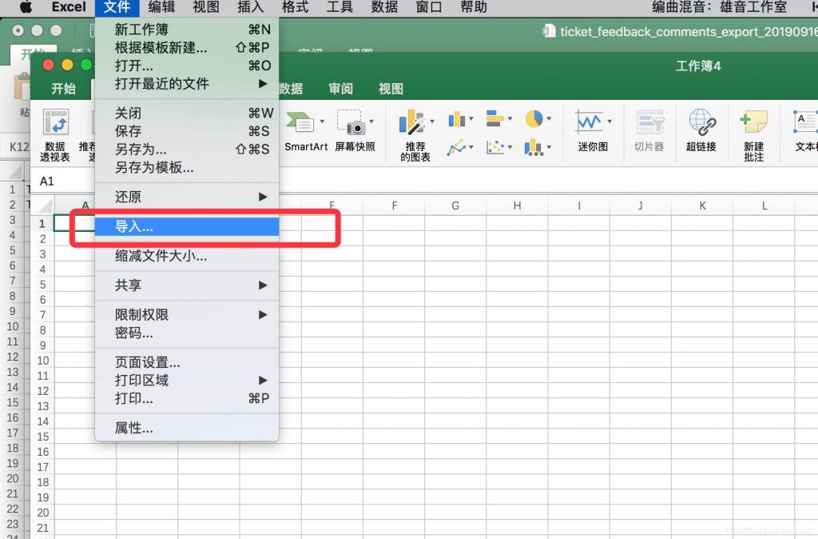Open the dropdown arrow beside SmartArt

coord(323,122)
